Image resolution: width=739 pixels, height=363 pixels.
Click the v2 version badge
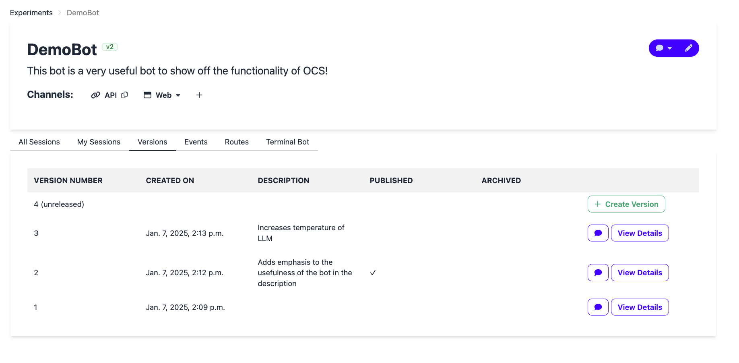click(x=110, y=47)
